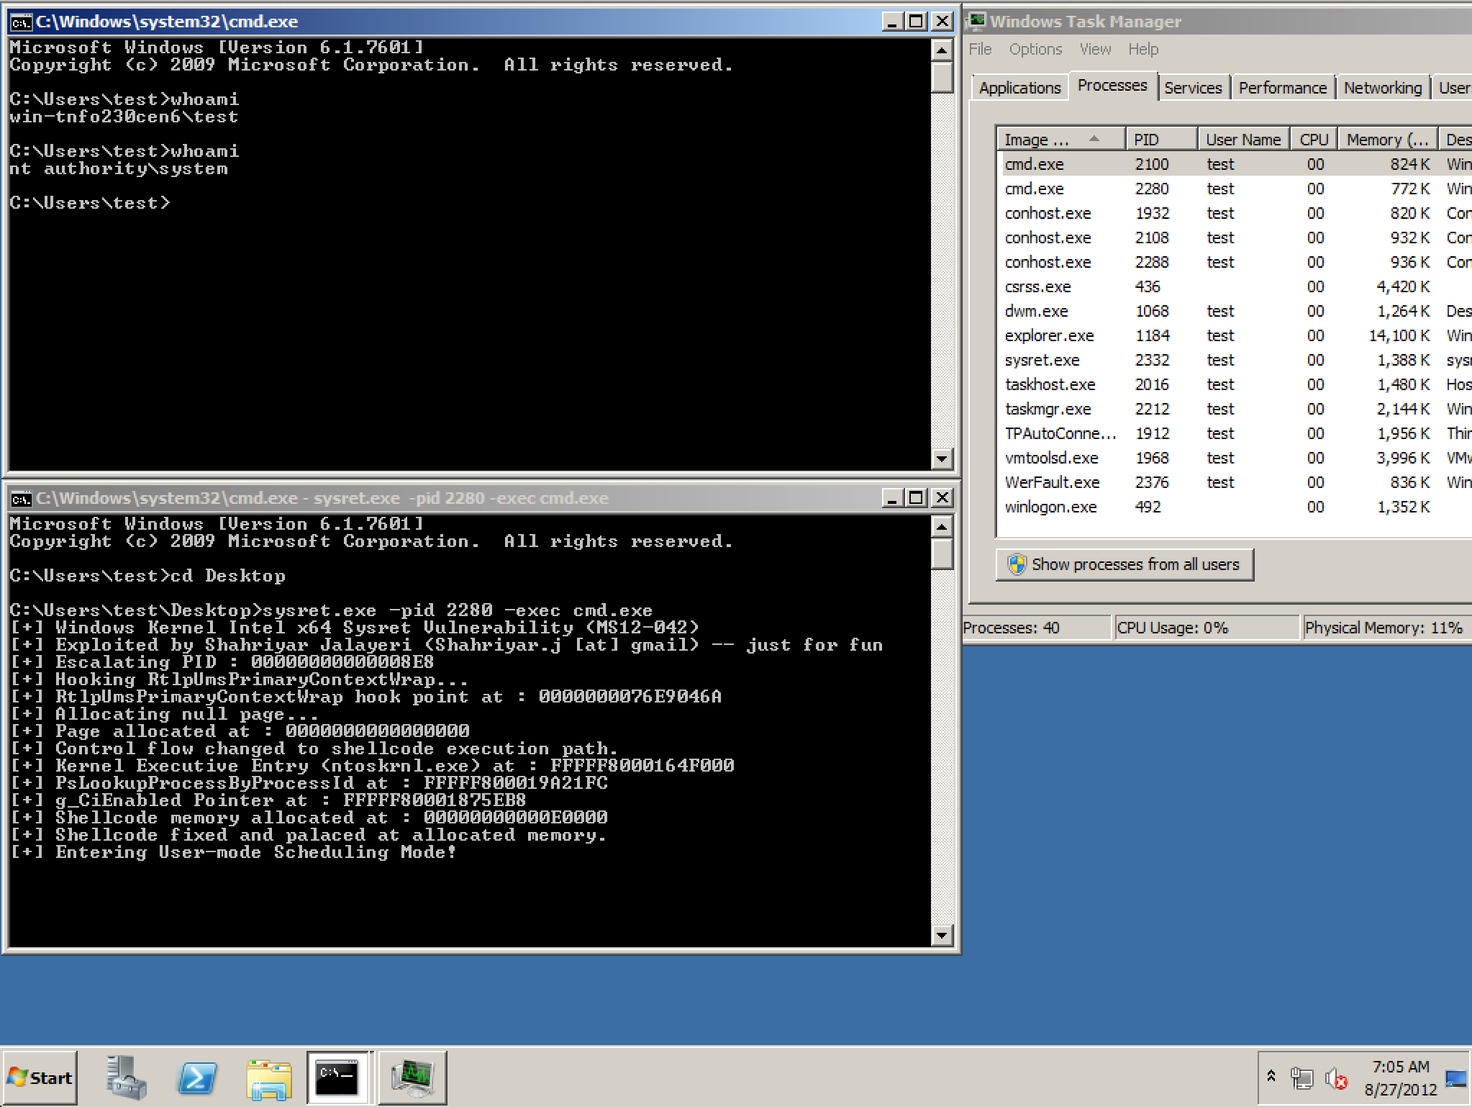Click the cmd.exe taskbar icon

[337, 1077]
